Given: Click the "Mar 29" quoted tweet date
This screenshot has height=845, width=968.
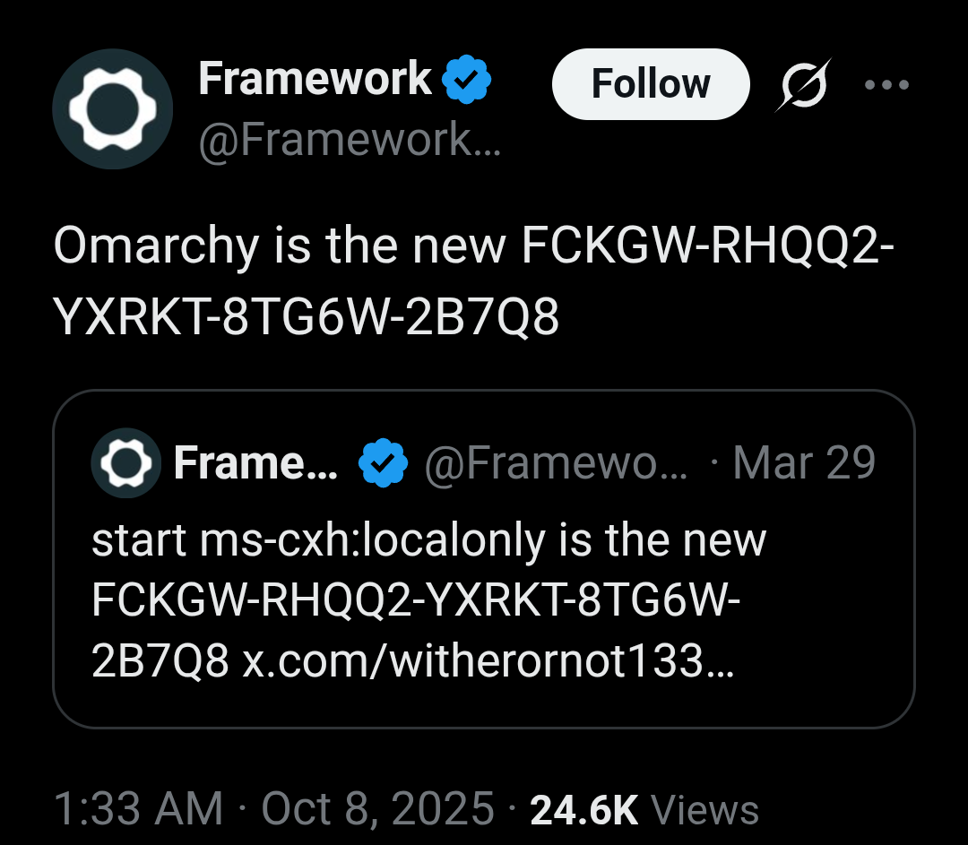Looking at the screenshot, I should pos(804,463).
